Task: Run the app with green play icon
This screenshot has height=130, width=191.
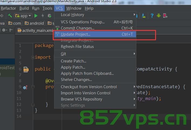Action: coord(36,16)
